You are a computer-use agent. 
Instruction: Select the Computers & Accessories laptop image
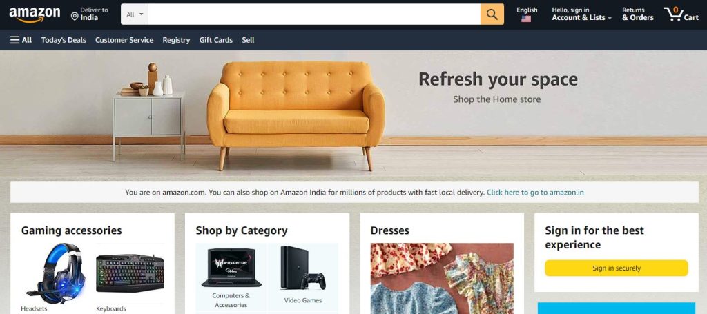click(231, 267)
